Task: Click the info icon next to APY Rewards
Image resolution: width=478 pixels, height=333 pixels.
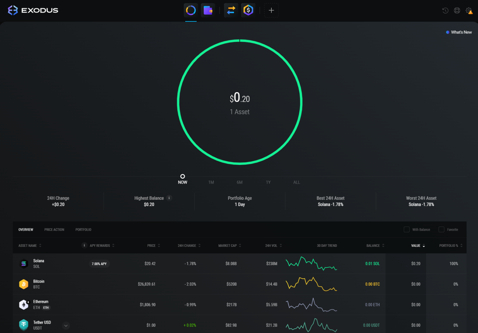Action: 84,245
